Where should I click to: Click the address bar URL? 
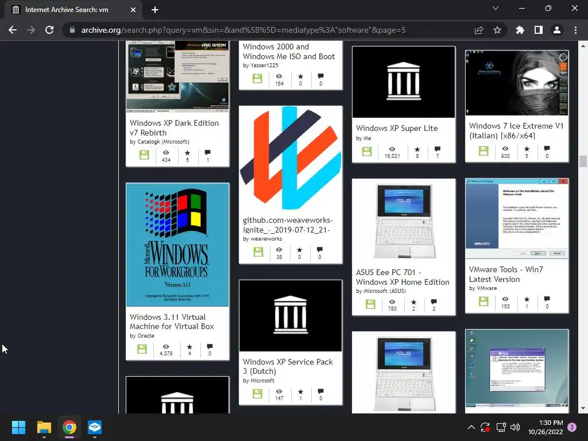pos(243,30)
